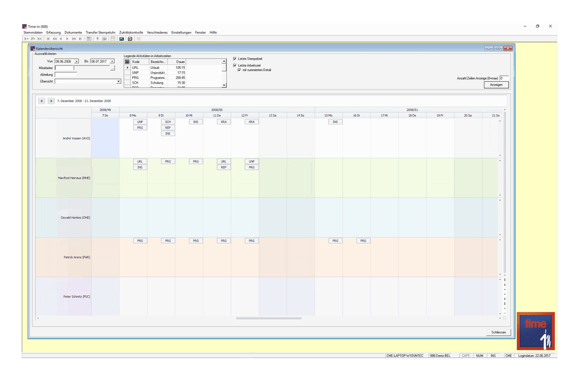
Task: Click into the Mitarbeiter code field
Action: 64,68
